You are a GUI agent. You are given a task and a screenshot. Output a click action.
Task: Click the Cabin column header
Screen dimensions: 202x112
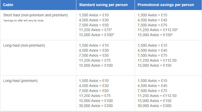tap(8, 5)
